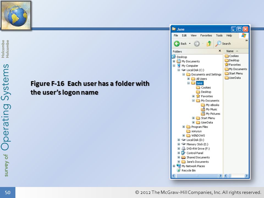Click the My Computer icon in tree
Viewport: 264px width, 198px height.
pyautogui.click(x=179, y=66)
